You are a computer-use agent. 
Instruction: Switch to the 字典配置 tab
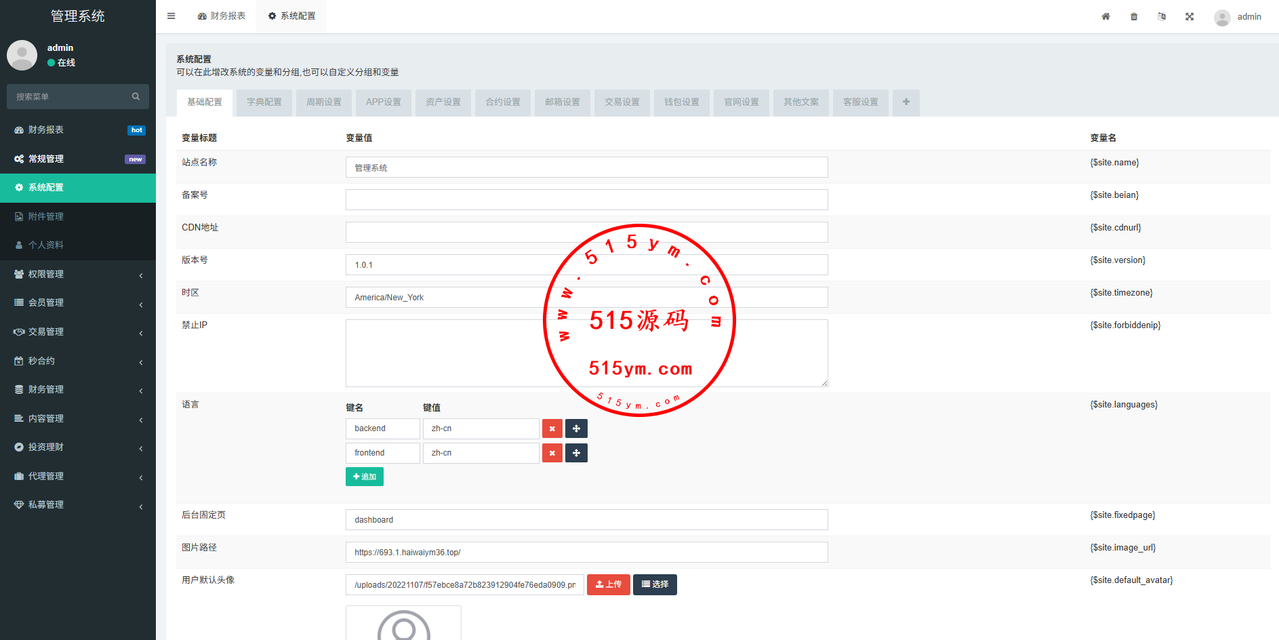click(x=264, y=102)
